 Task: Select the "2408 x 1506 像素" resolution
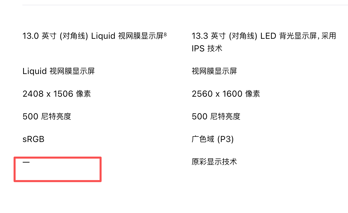click(x=57, y=94)
